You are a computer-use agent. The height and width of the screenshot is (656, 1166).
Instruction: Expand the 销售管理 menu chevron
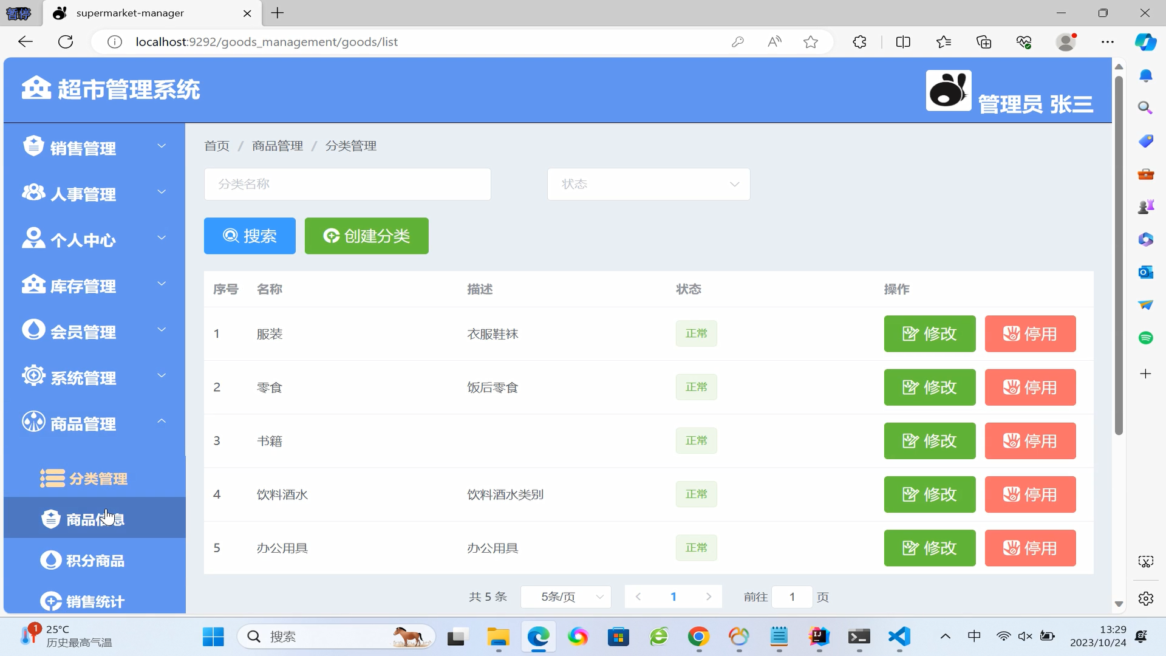pos(162,146)
